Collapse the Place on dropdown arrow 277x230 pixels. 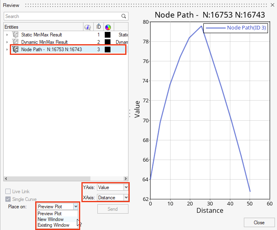[76, 206]
